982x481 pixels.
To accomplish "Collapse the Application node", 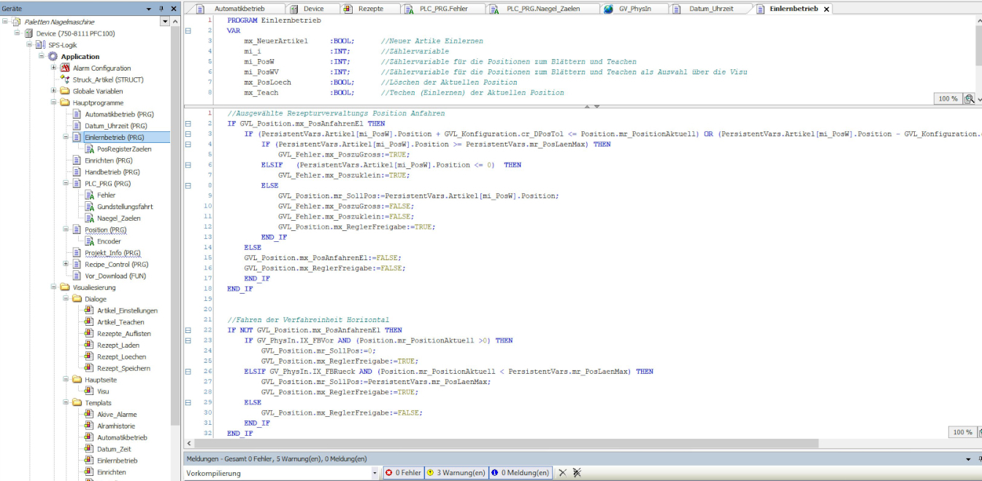I will pyautogui.click(x=42, y=57).
